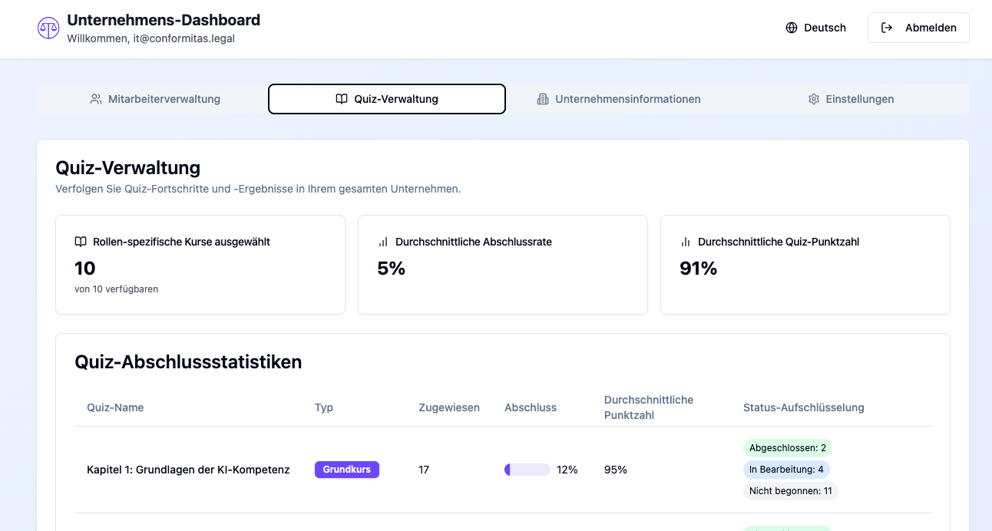Click the In Bearbeitung: 4 status badge
The height and width of the screenshot is (531, 992).
(786, 470)
